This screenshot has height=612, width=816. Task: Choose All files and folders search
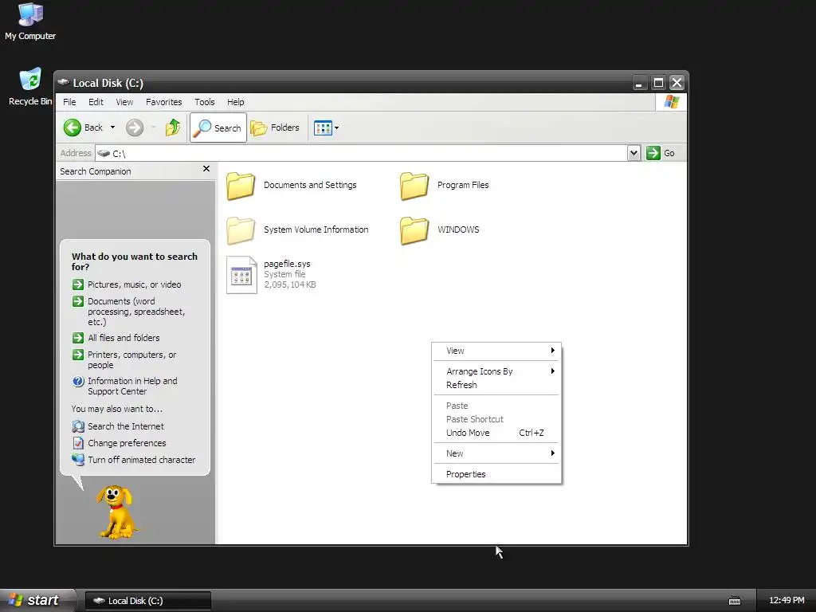click(124, 338)
